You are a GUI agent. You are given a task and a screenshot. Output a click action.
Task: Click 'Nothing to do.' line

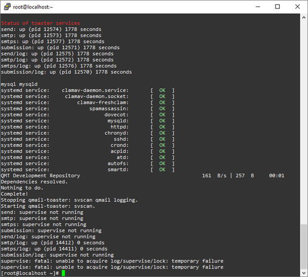(22, 188)
